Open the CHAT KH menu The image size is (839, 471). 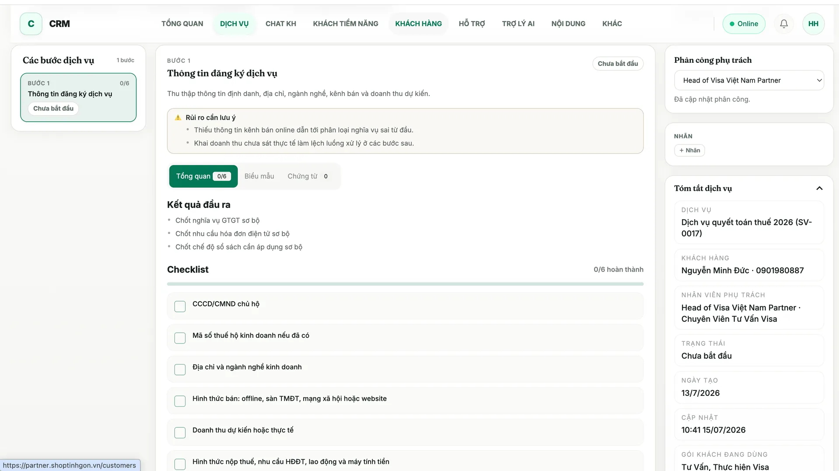pyautogui.click(x=281, y=24)
